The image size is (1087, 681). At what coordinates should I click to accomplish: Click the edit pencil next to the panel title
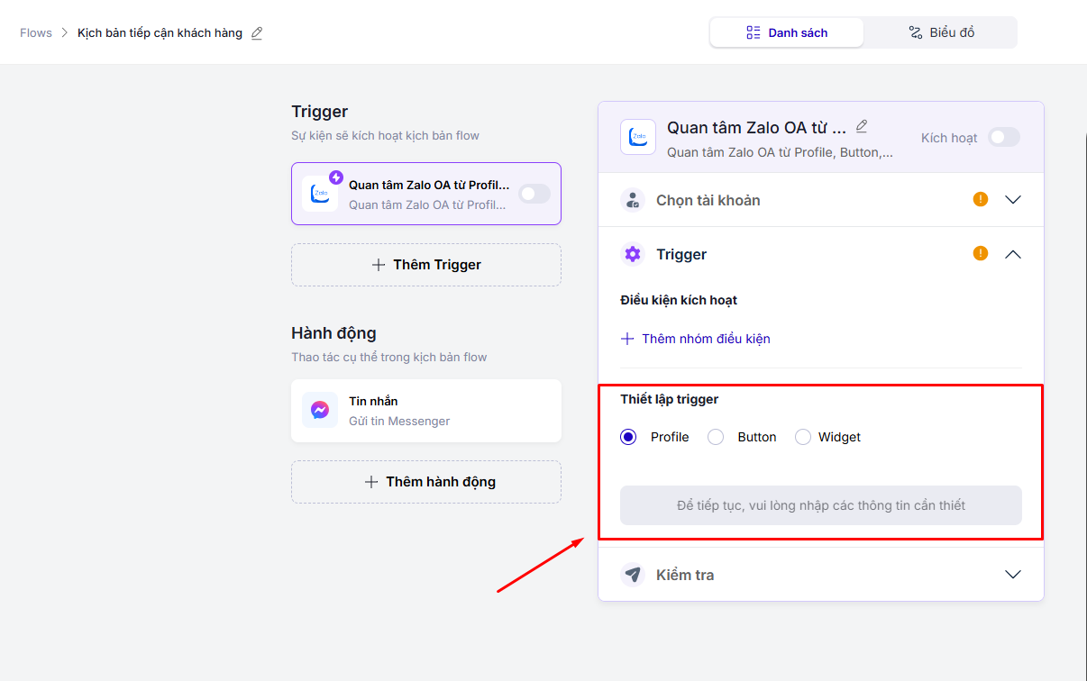[x=862, y=126]
